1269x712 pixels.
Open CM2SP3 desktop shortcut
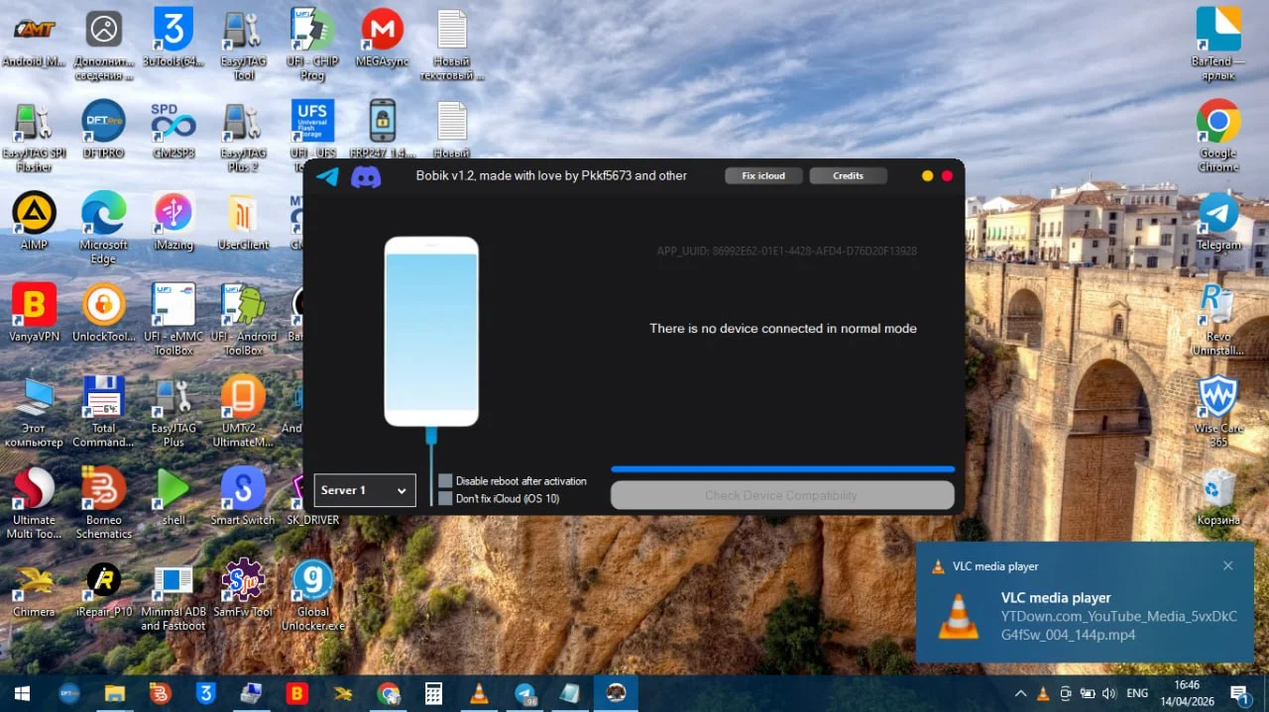coord(173,131)
